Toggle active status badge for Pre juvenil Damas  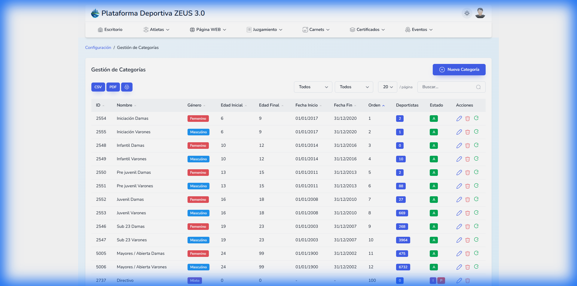tap(433, 173)
